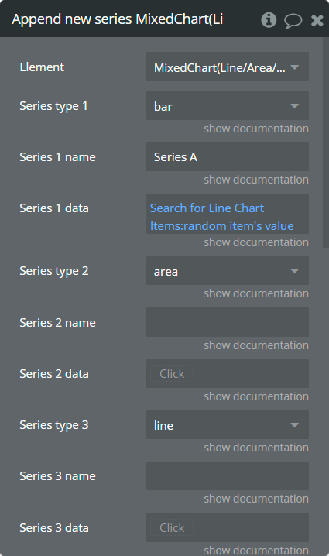The image size is (329, 556).
Task: Show documentation under Series type 3
Action: (256, 447)
